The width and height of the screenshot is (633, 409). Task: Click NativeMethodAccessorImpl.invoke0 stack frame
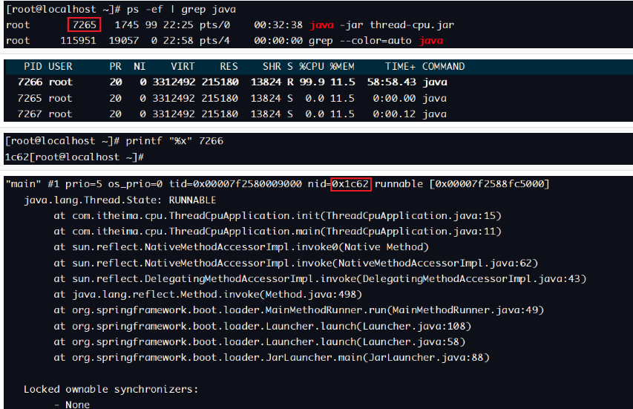pyautogui.click(x=241, y=247)
